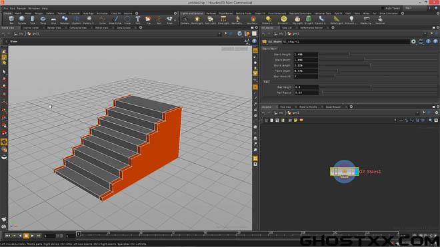Add a Caustic Light from the shelf
440x247 pixels.
tap(321, 20)
